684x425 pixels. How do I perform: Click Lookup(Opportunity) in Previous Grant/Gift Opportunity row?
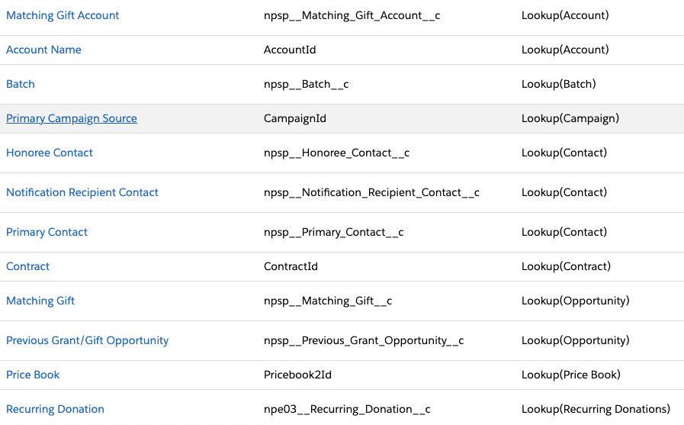tap(576, 341)
